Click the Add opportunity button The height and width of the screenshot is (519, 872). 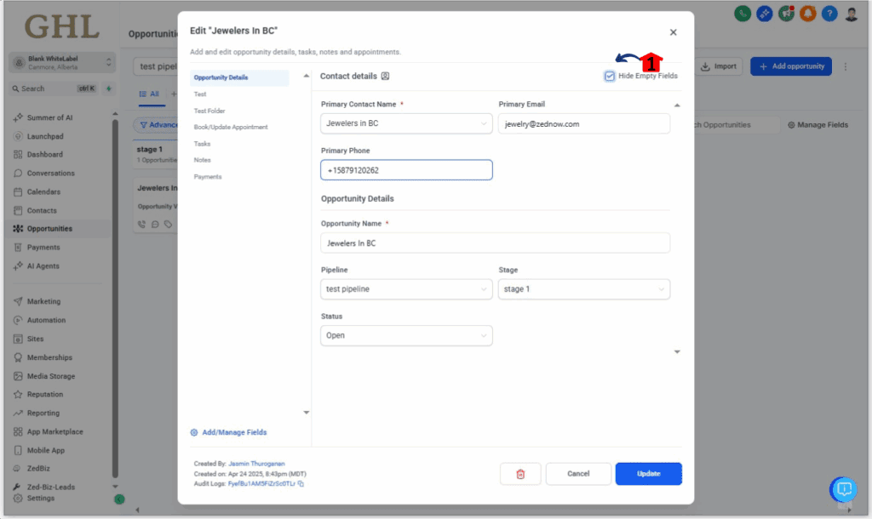click(x=791, y=66)
